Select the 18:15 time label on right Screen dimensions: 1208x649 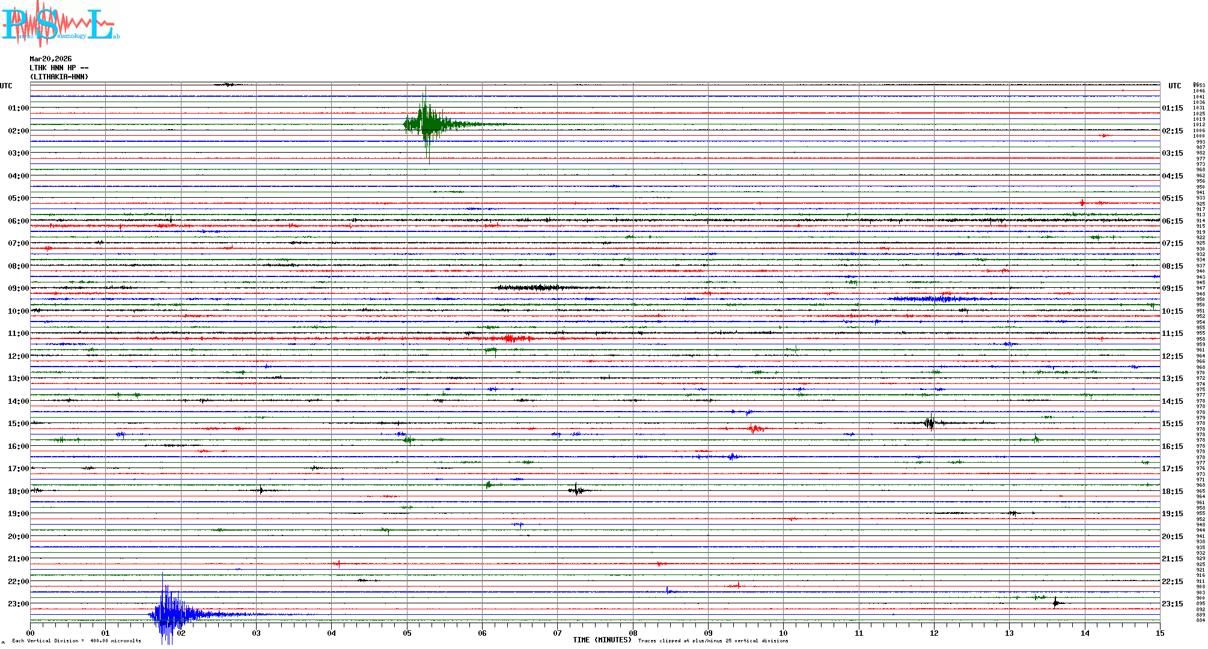[1172, 492]
